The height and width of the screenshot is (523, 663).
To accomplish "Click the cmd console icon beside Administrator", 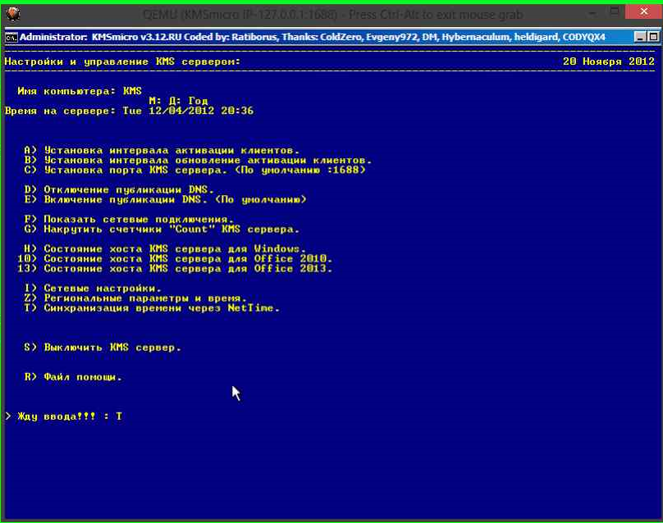I will 11,37.
